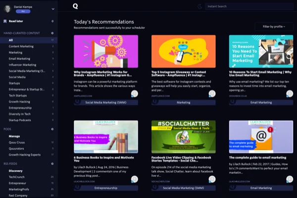
Task: Click Email Marketing tag under complete guide card
Action: point(261,188)
